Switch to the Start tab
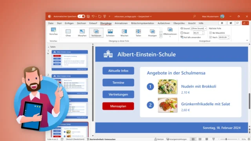The width and height of the screenshot is (251, 141). pyautogui.click(x=59, y=23)
